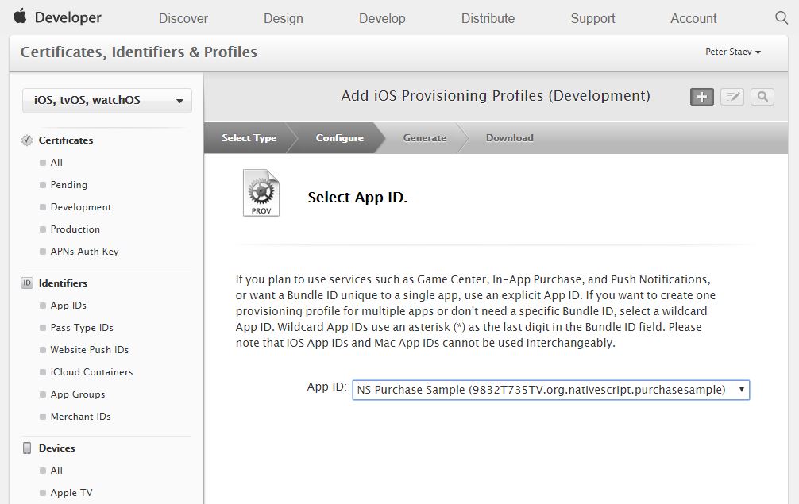
Task: Click the Certificates section heading
Action: pos(66,140)
